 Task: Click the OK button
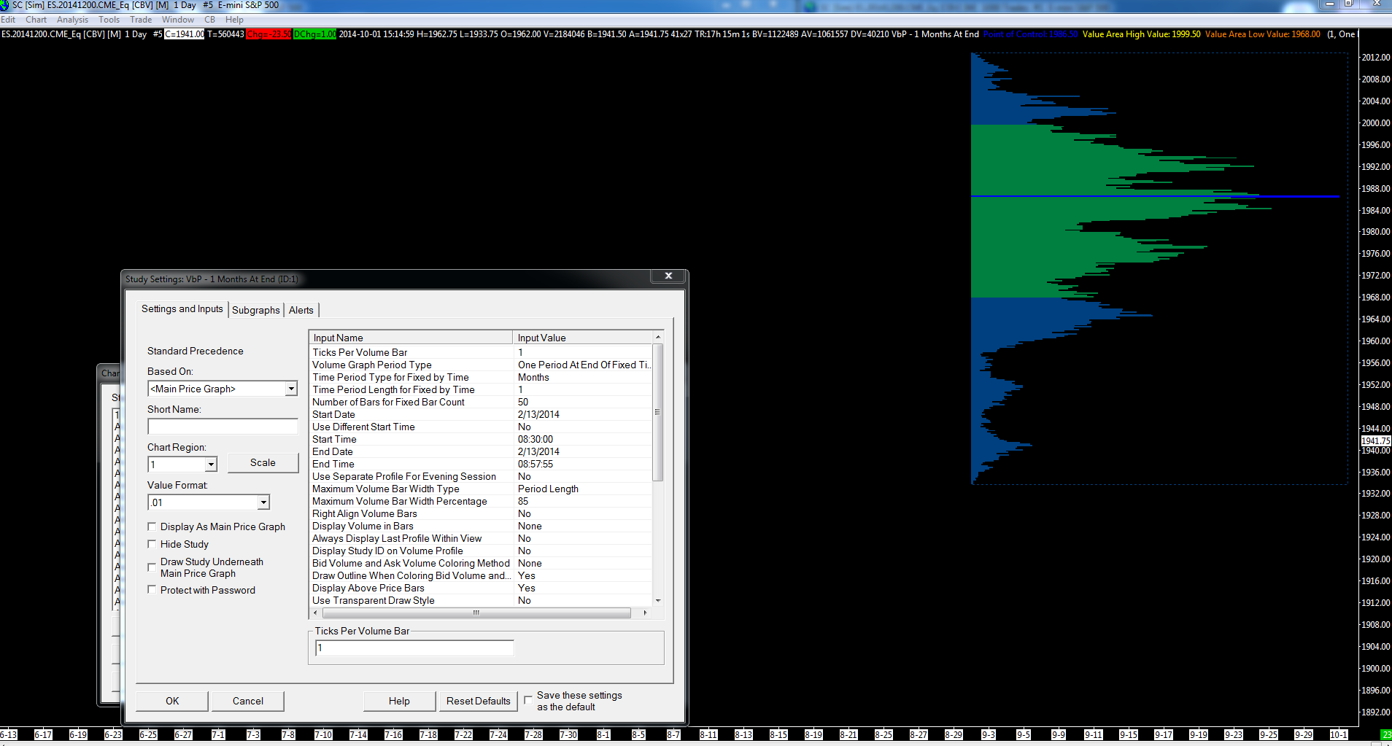pos(172,701)
